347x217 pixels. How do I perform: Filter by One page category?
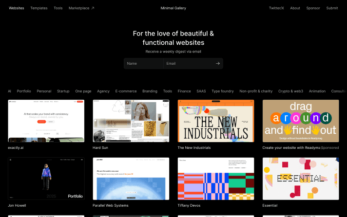point(83,91)
